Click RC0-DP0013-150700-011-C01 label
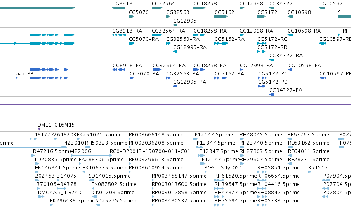The image size is (351, 207). [150, 151]
